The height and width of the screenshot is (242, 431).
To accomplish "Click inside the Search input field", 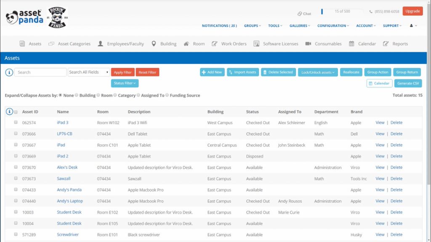I will pos(40,72).
